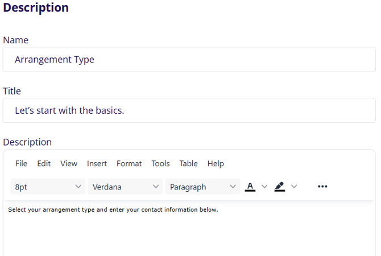The height and width of the screenshot is (256, 381).
Task: Open the Table menu
Action: (x=188, y=163)
